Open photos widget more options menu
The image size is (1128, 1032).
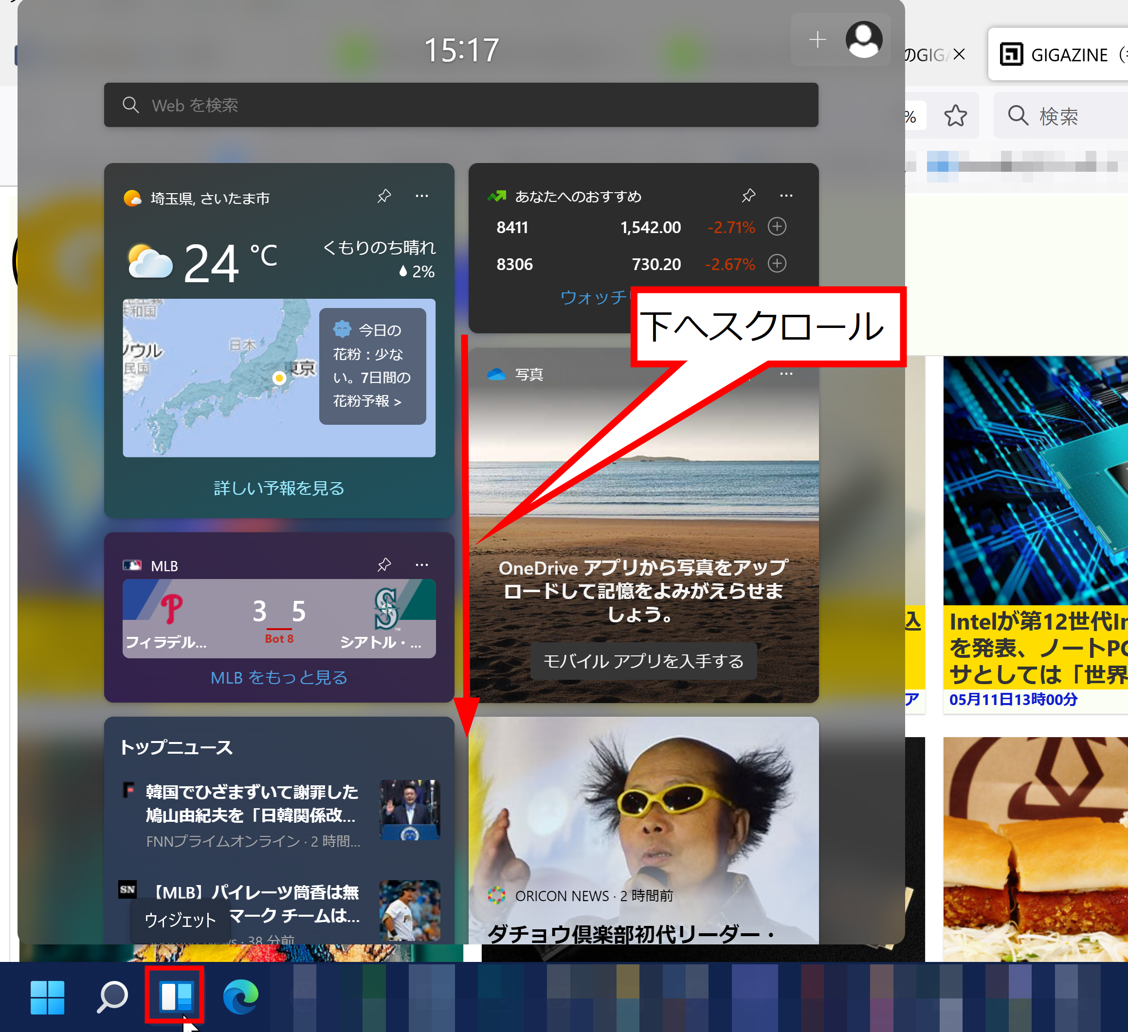tap(786, 374)
